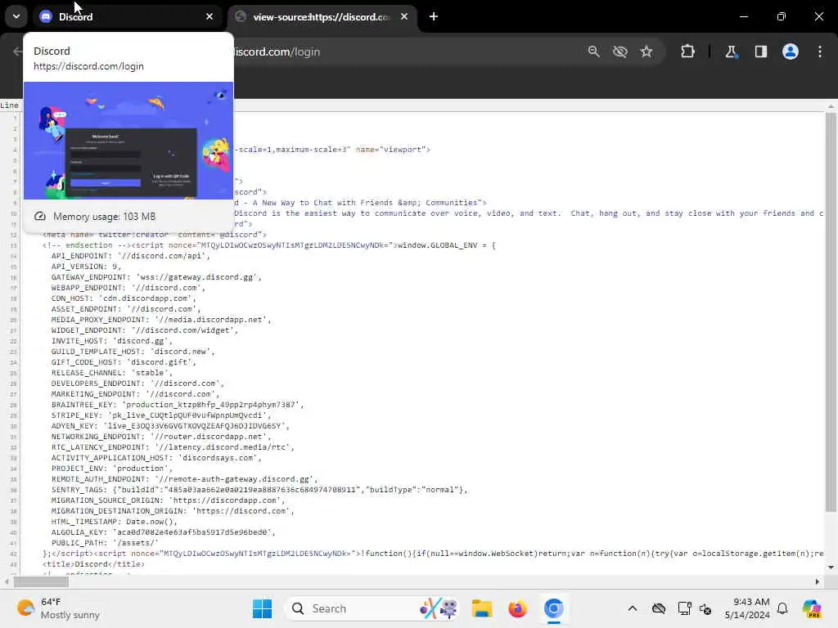Click the STRIPE_KEY source line
Screen dimensions: 838x628
pos(161,415)
